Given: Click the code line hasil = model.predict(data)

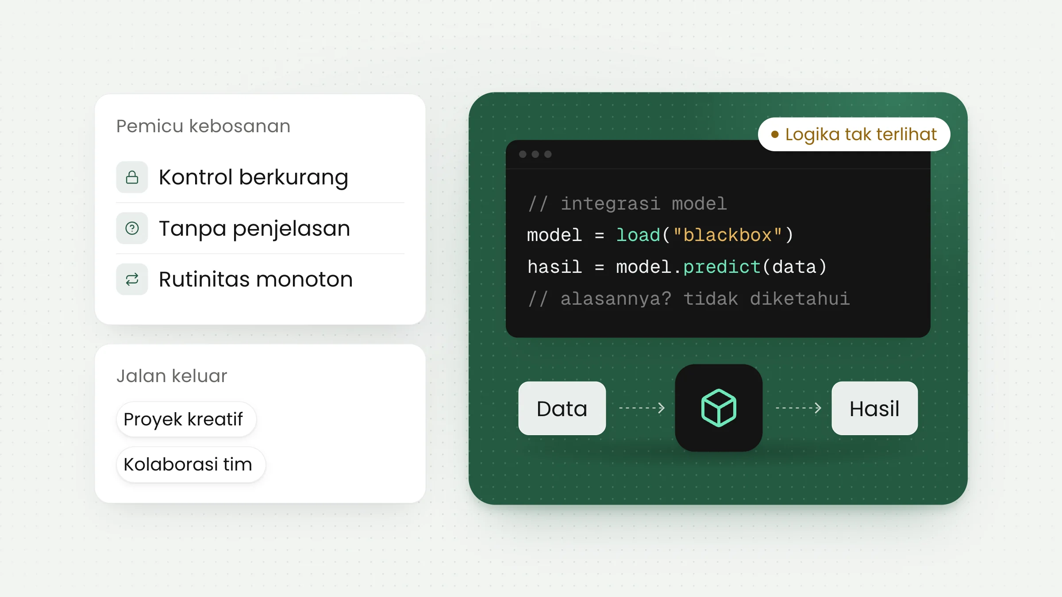Looking at the screenshot, I should coord(677,267).
